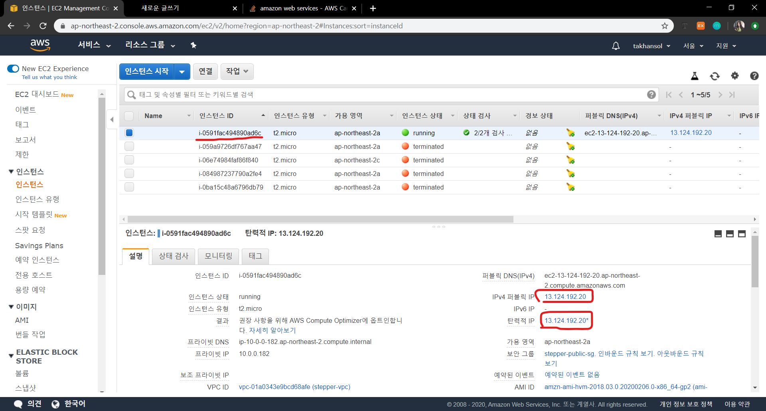This screenshot has height=411, width=766.
Task: Go to first page of results
Action: pyautogui.click(x=669, y=95)
